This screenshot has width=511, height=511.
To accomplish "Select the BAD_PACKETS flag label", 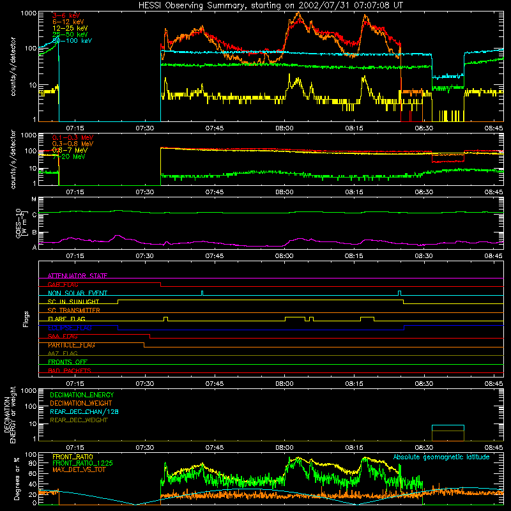I will click(70, 370).
